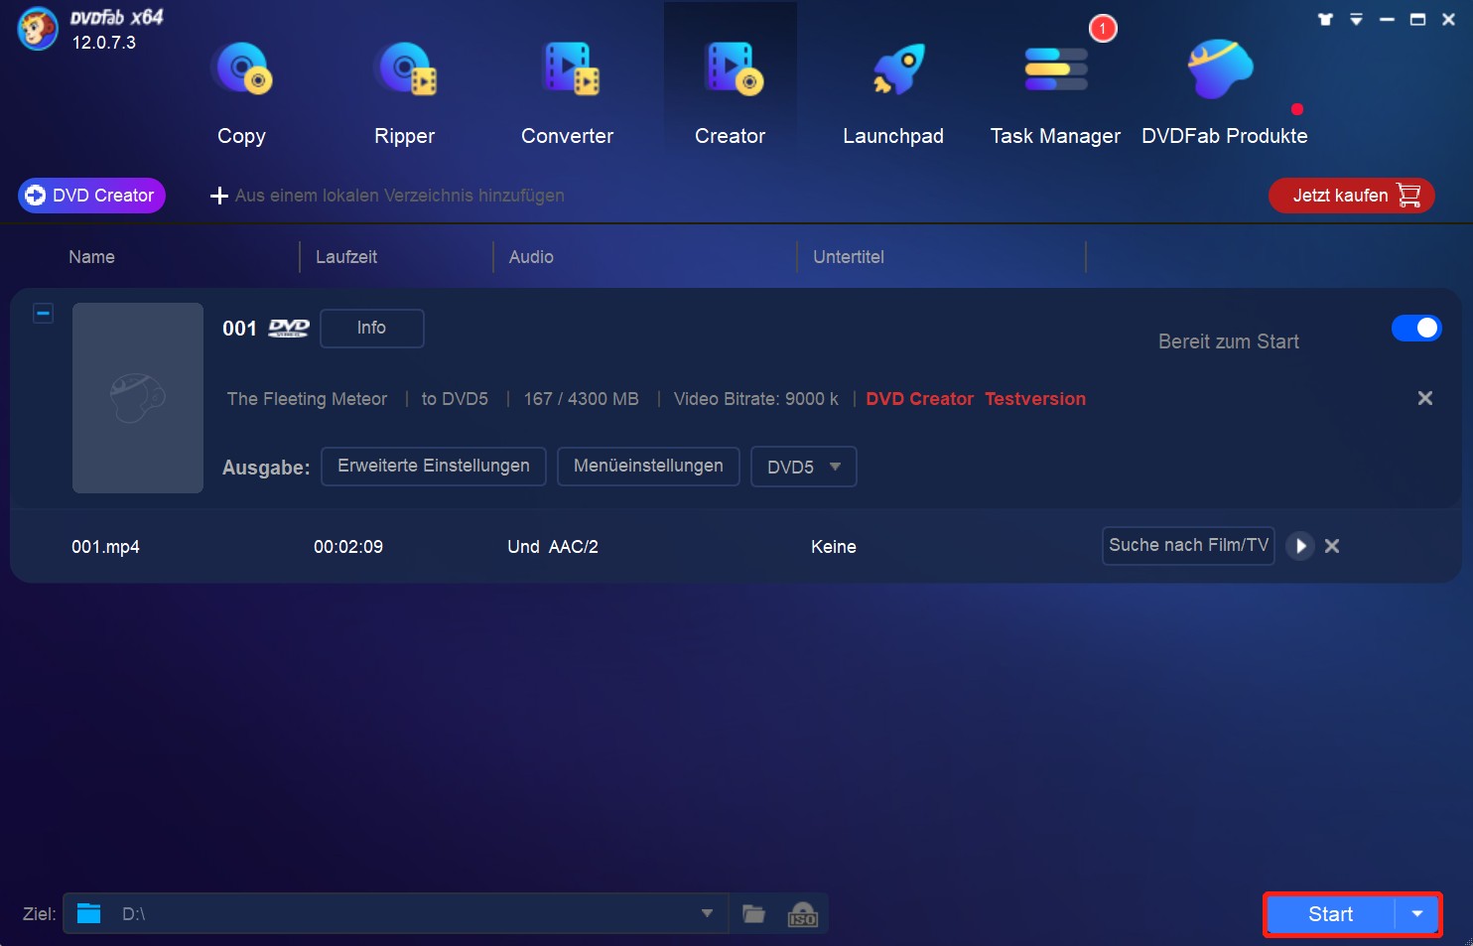1473x946 pixels.
Task: Expand the Start button dropdown arrow
Action: (x=1417, y=914)
